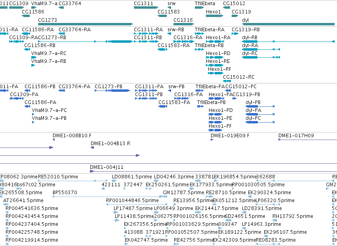Select the RE52010.5prime EST label

point(58,177)
